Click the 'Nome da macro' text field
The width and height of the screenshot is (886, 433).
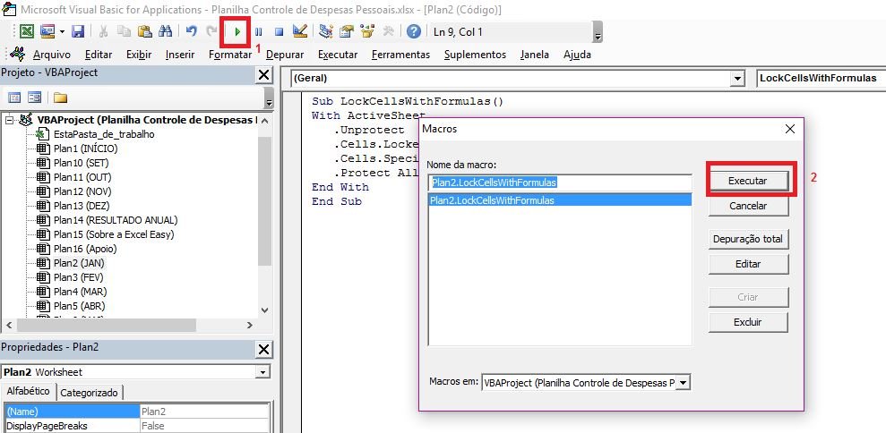click(x=560, y=182)
